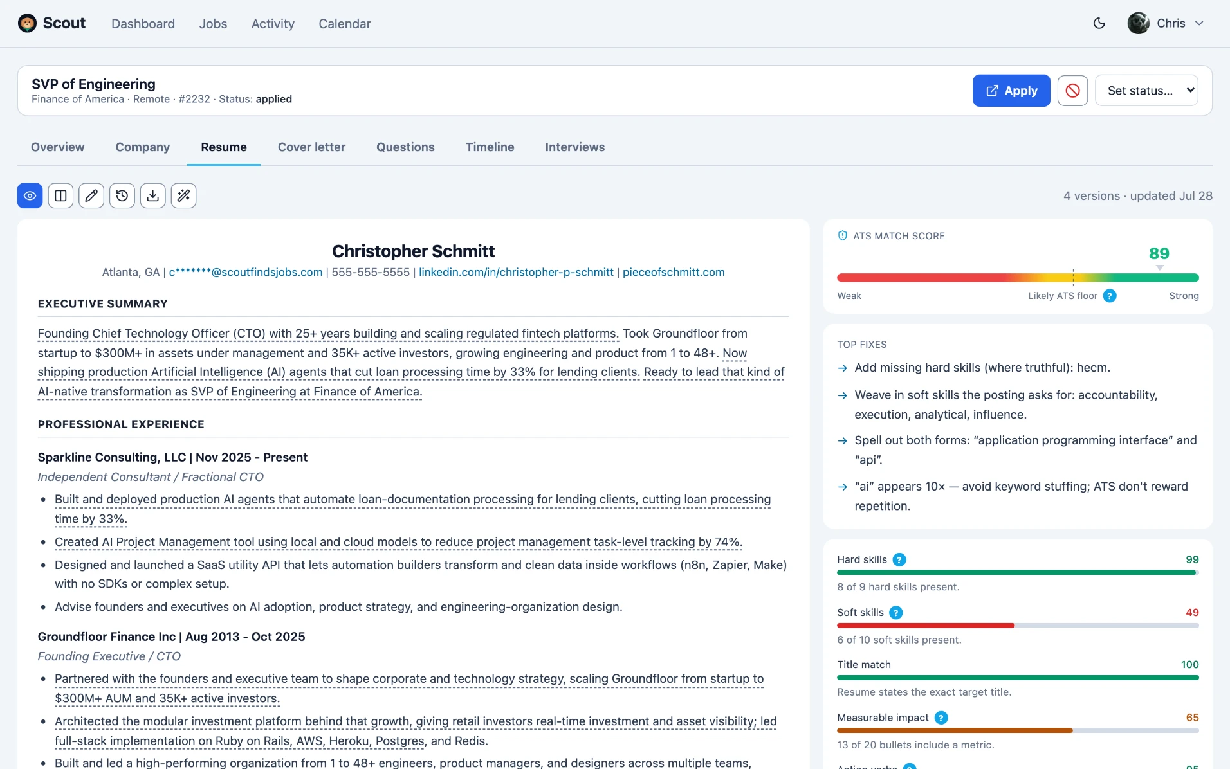This screenshot has height=769, width=1230.
Task: Click the Title match progress bar
Action: pos(1018,678)
